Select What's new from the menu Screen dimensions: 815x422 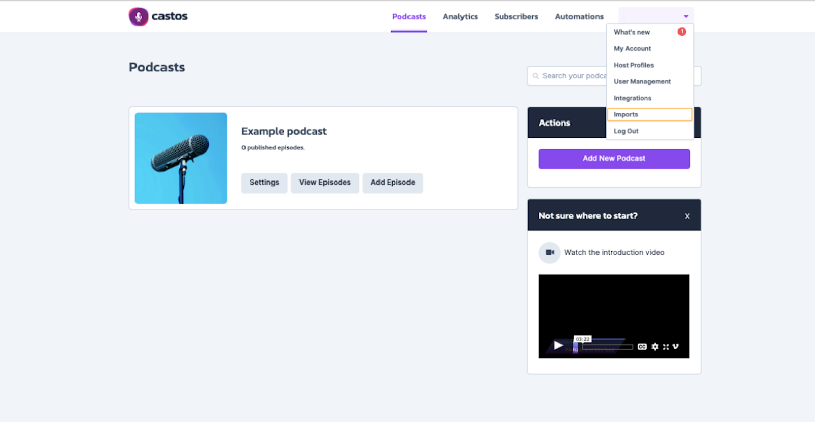(632, 32)
